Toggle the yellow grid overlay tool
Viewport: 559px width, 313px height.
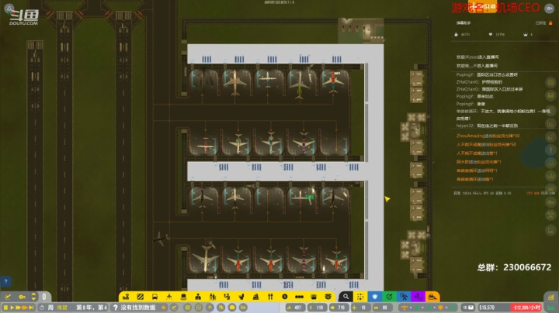click(x=360, y=296)
